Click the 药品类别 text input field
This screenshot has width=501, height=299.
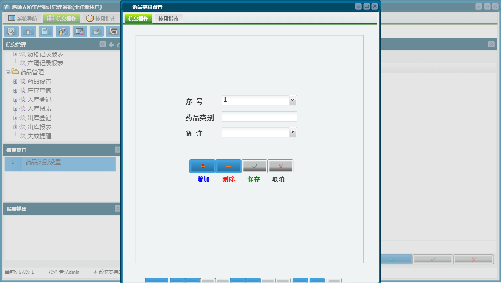pos(259,117)
